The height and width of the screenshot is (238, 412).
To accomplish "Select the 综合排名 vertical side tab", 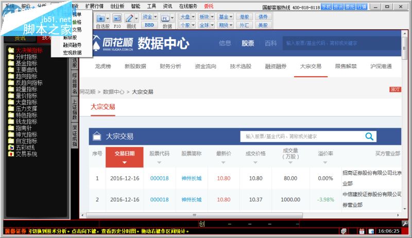I will tap(75, 83).
